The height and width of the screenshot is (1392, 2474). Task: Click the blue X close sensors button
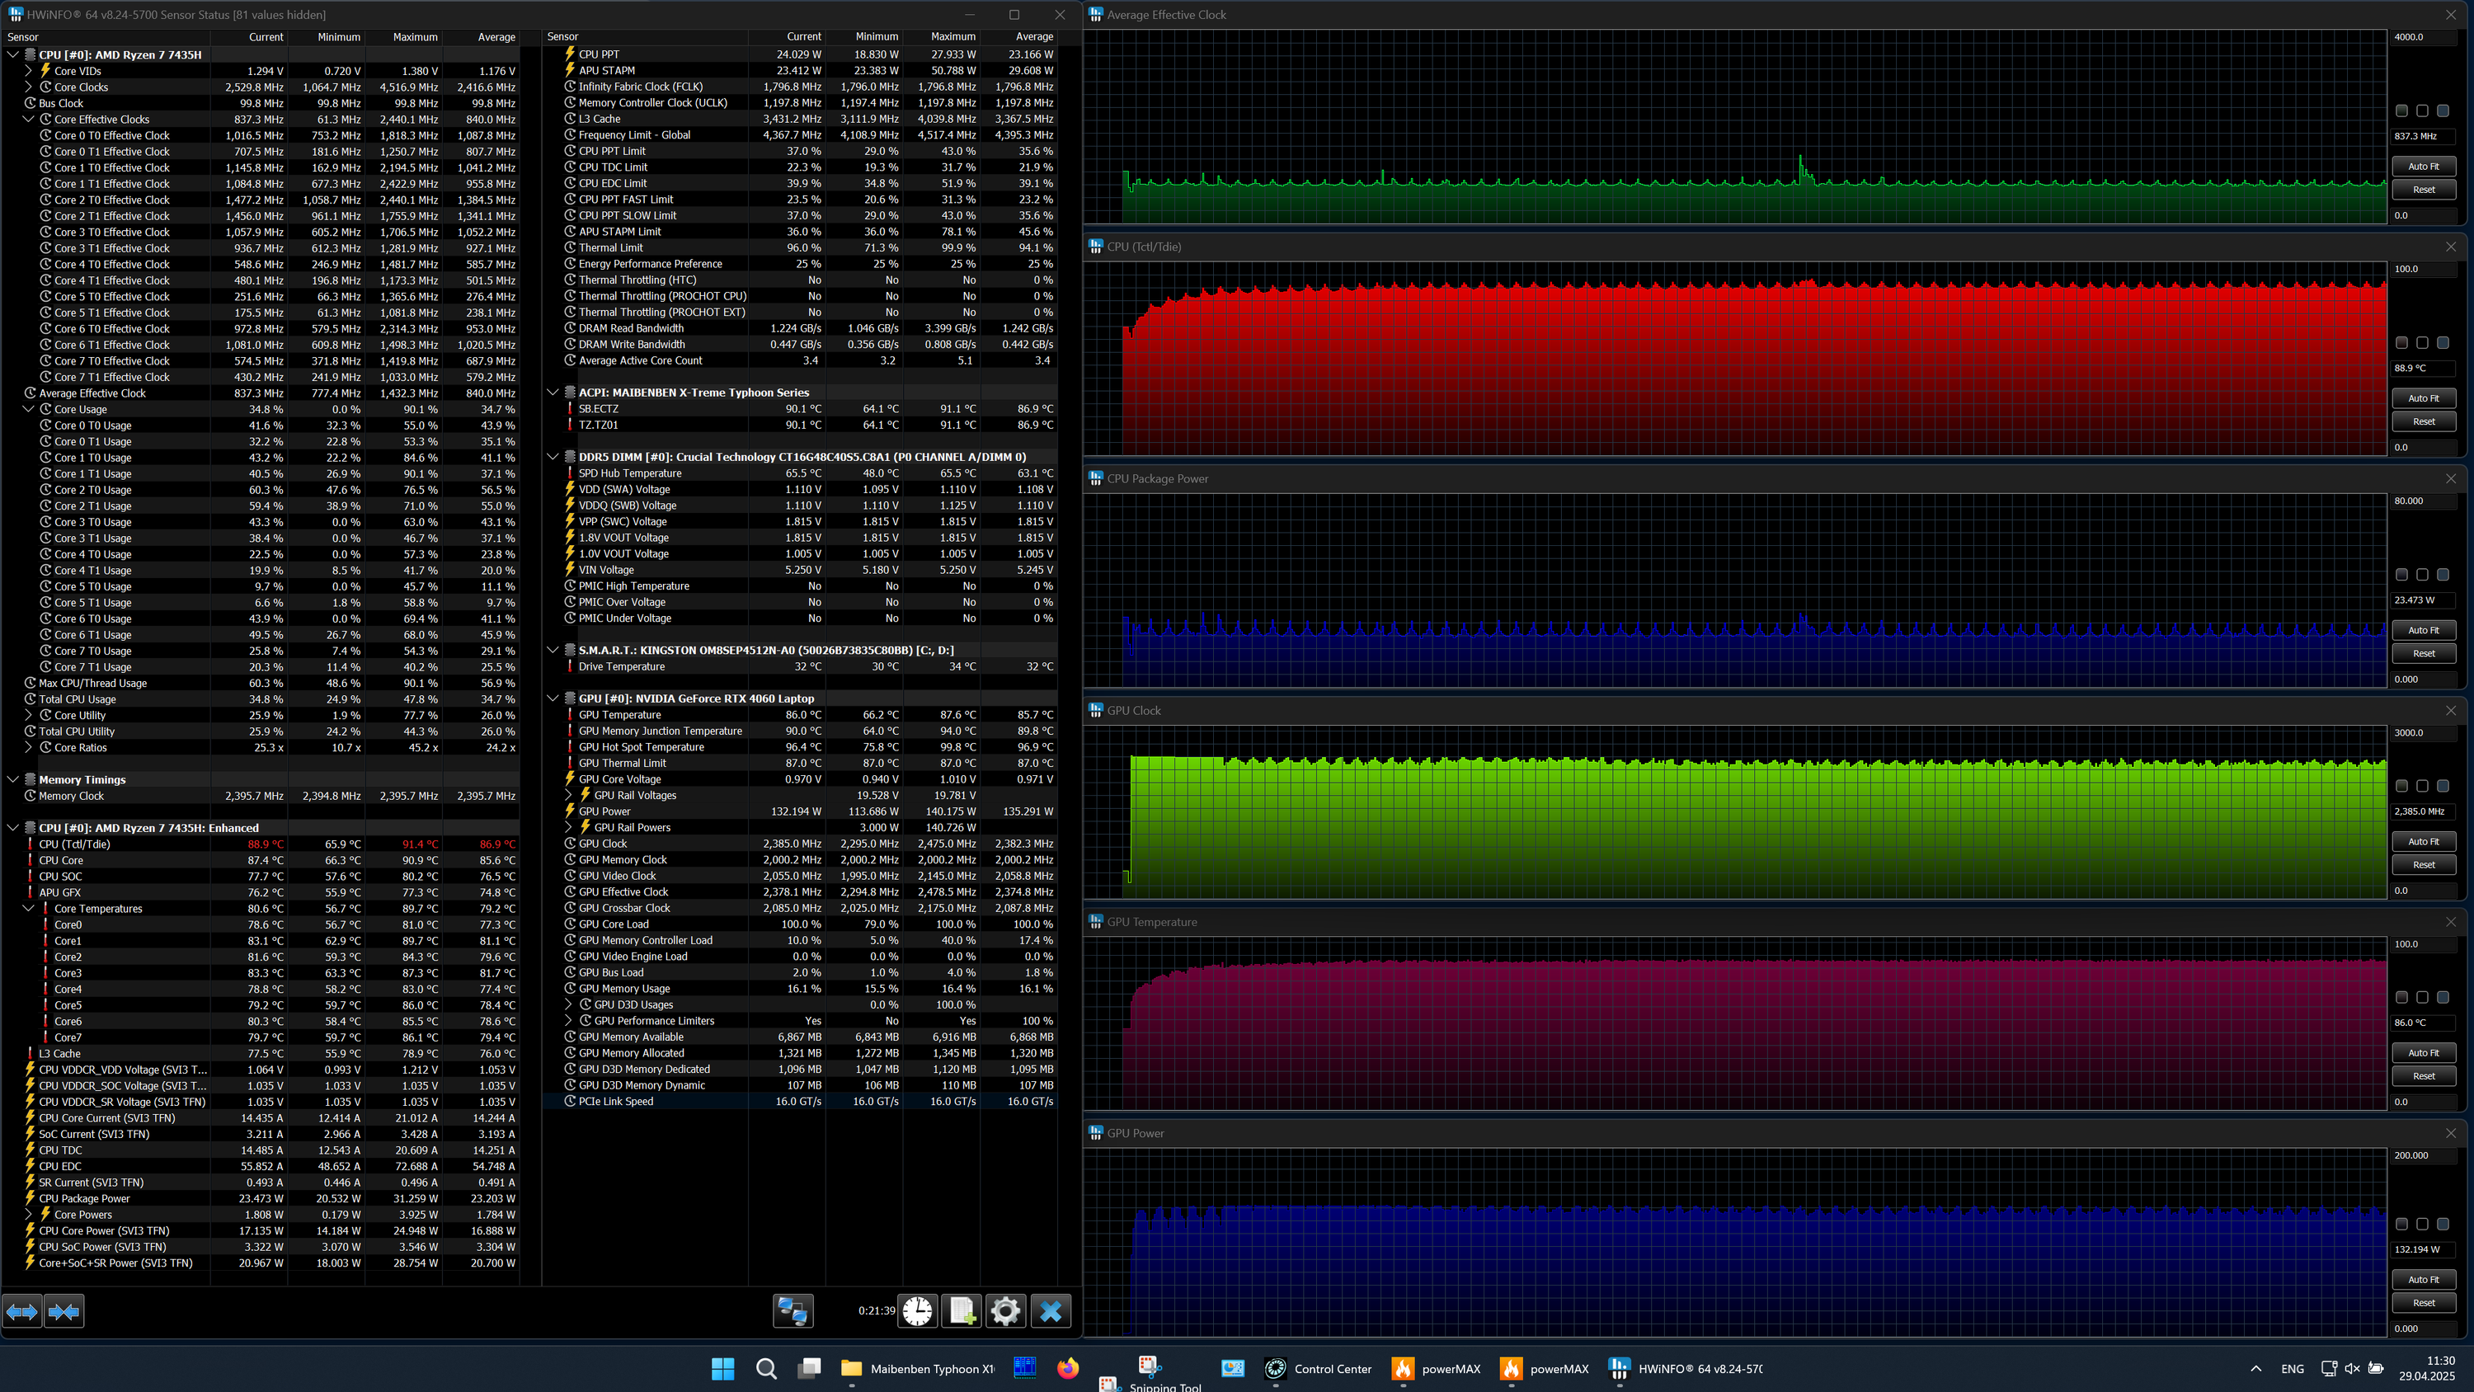(1051, 1311)
